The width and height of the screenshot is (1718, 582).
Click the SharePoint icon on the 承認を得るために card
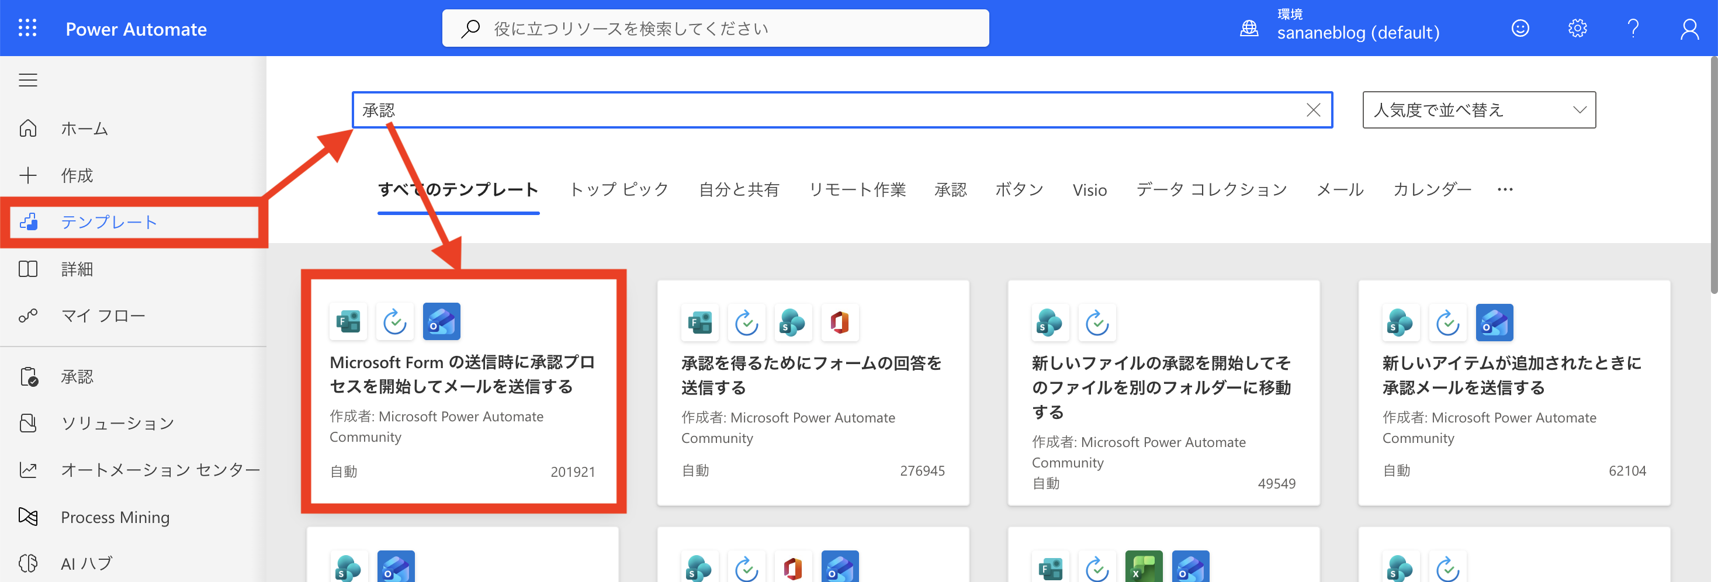(793, 323)
